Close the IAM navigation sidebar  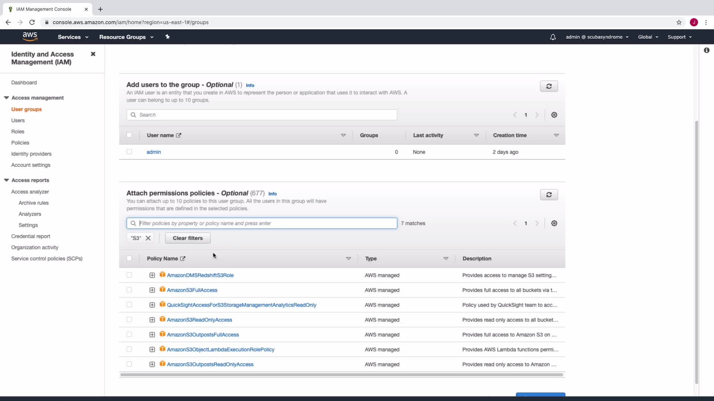click(x=93, y=54)
